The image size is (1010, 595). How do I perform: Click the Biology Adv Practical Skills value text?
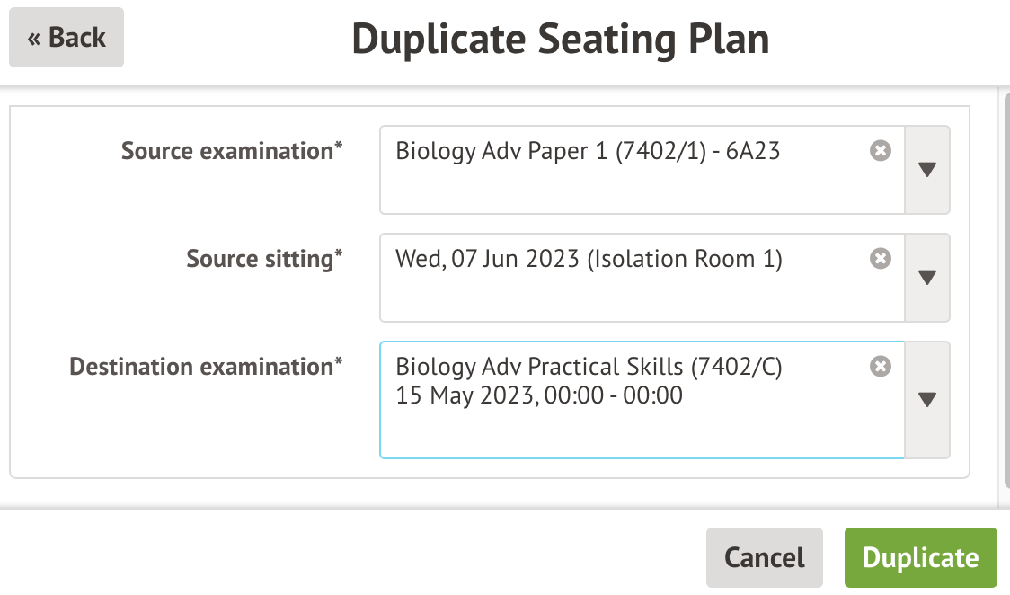pyautogui.click(x=589, y=367)
